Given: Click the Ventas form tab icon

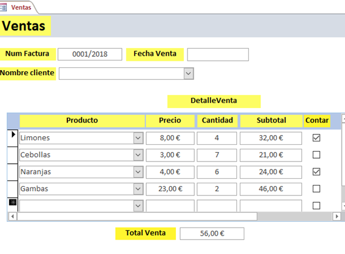Looking at the screenshot, I should 5,6.
